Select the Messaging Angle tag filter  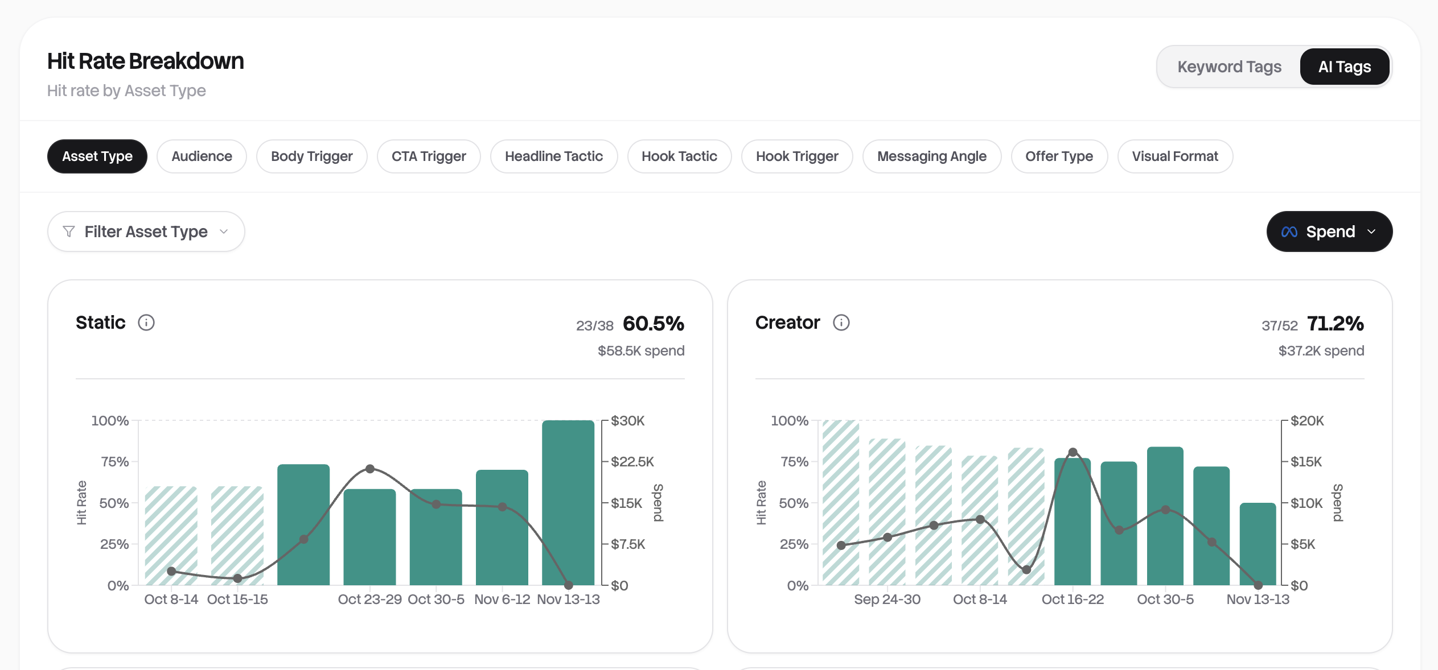(x=932, y=156)
